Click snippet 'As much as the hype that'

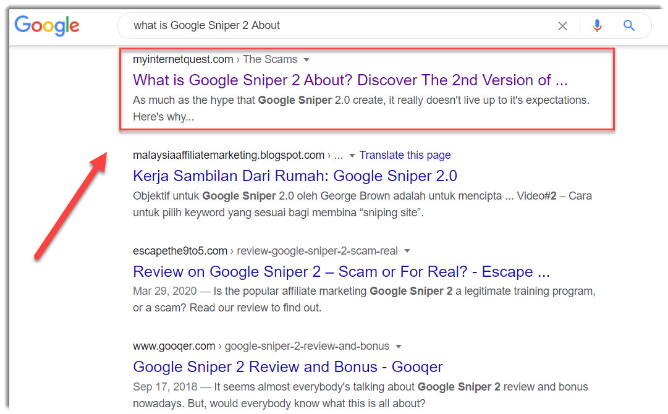coord(361,108)
